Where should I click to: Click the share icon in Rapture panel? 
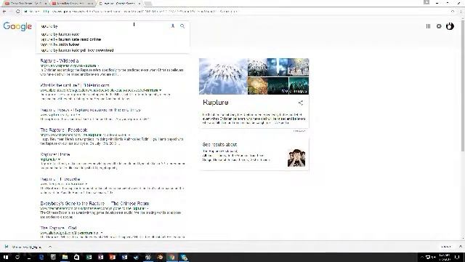[300, 103]
